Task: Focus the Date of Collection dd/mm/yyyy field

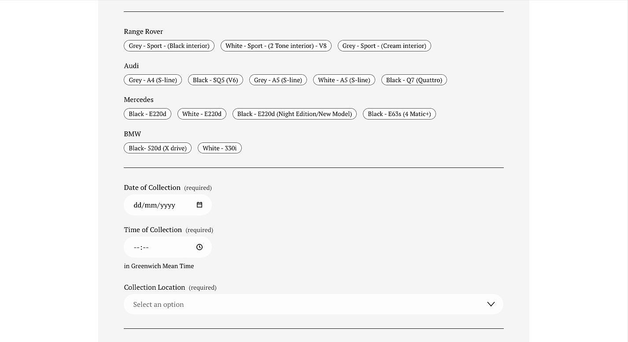Action: 168,205
